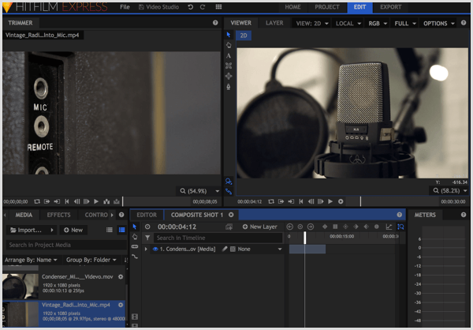Toggle the 2D view button in Viewer
This screenshot has height=330, width=473.
244,36
